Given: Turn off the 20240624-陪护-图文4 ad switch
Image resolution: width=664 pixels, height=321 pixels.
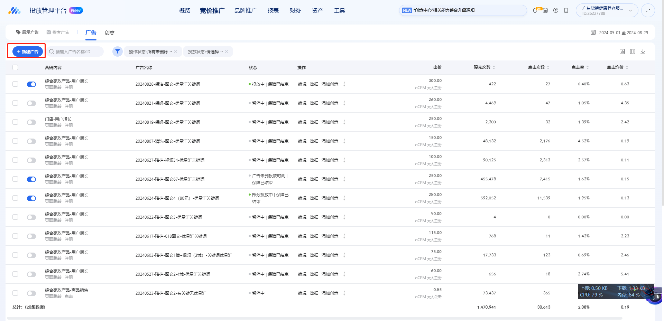Looking at the screenshot, I should point(31,198).
